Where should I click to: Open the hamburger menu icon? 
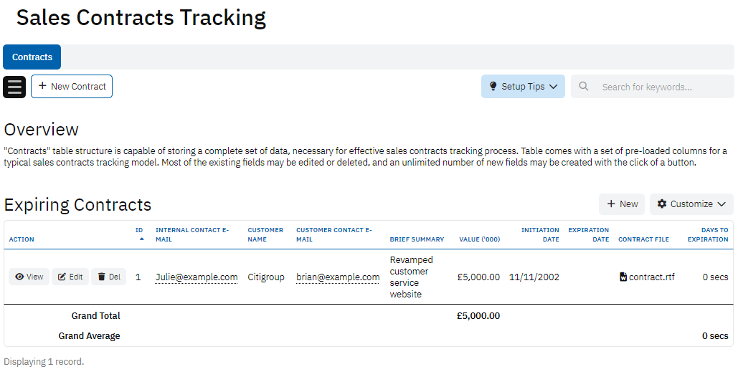[14, 87]
